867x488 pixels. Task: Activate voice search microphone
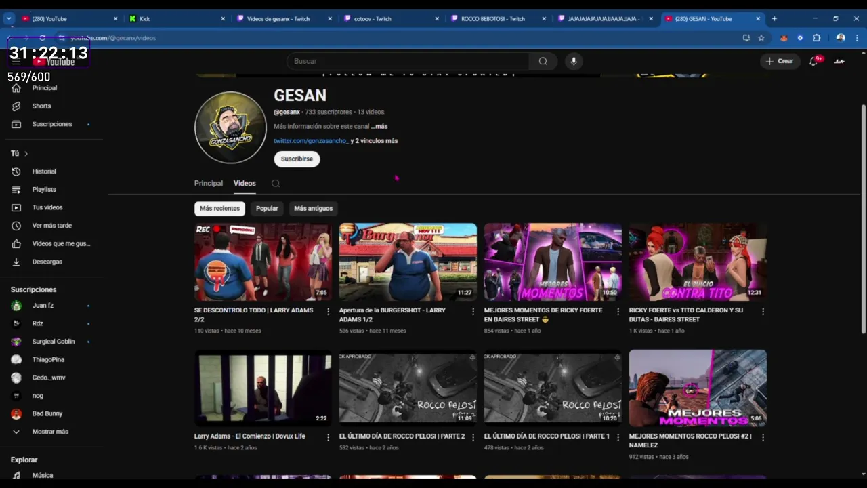tap(574, 61)
